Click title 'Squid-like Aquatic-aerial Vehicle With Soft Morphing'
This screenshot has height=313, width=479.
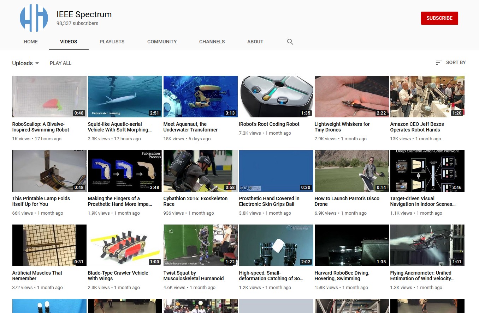click(x=120, y=127)
